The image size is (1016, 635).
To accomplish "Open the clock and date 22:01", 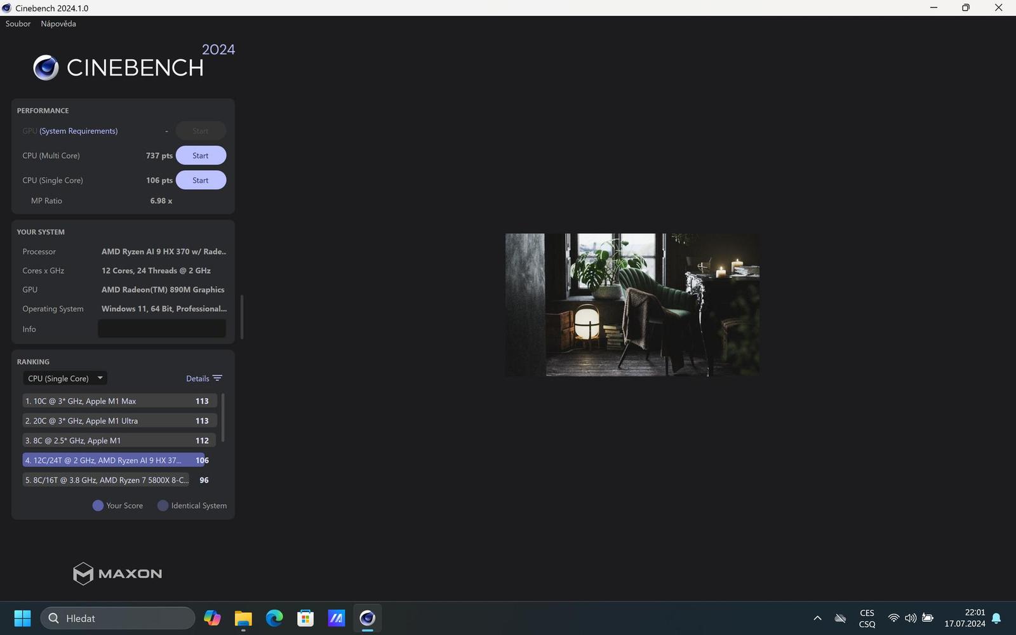I will 965,618.
